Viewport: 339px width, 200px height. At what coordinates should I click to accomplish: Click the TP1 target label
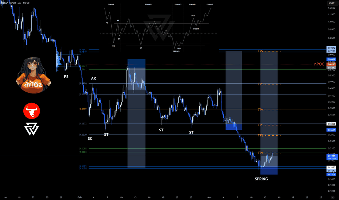260,153
